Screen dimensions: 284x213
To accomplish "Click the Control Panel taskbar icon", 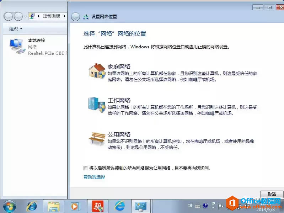I will click(x=141, y=207).
